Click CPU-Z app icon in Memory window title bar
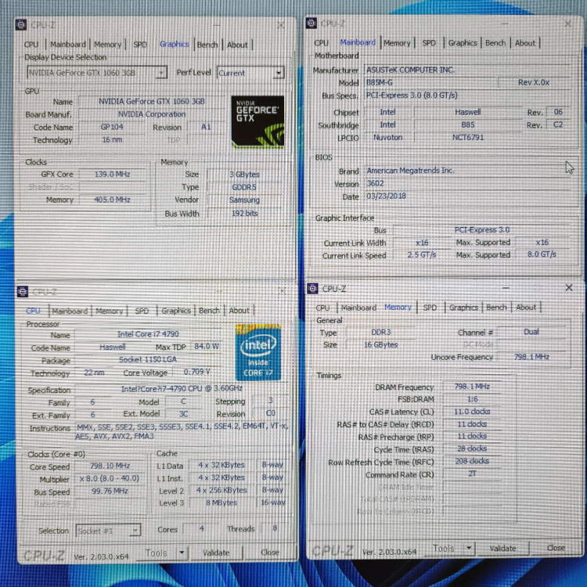This screenshot has height=587, width=587. tap(312, 288)
